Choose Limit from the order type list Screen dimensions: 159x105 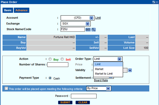point(108,64)
